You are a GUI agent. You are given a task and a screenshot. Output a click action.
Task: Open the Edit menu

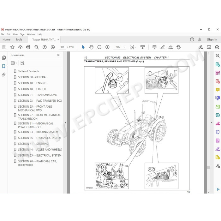click(9, 34)
